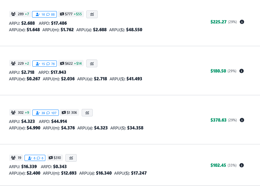
Task: Click the members badge showing 289 +7
Action: [x=20, y=14]
